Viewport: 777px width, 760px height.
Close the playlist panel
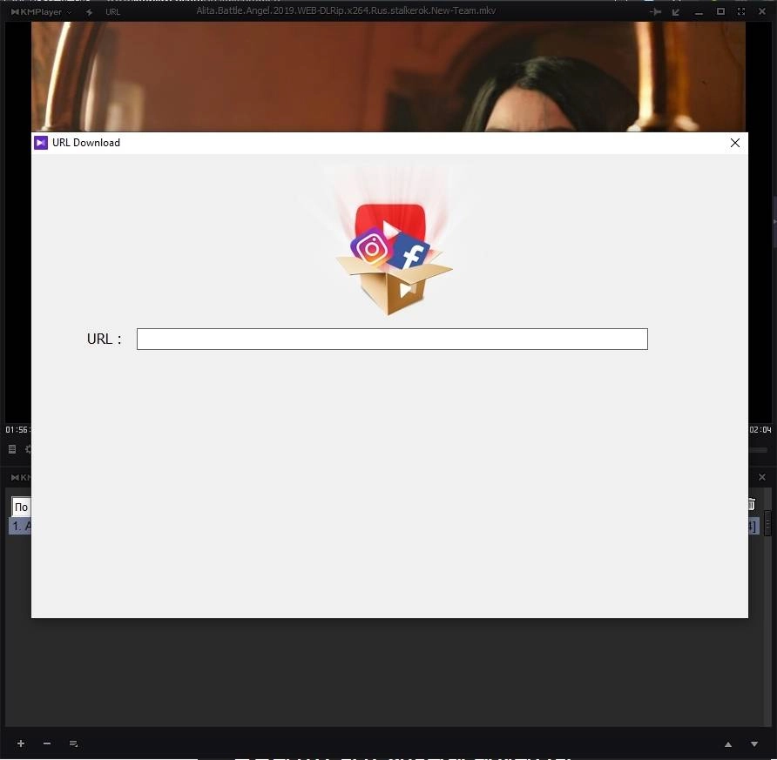(x=762, y=477)
